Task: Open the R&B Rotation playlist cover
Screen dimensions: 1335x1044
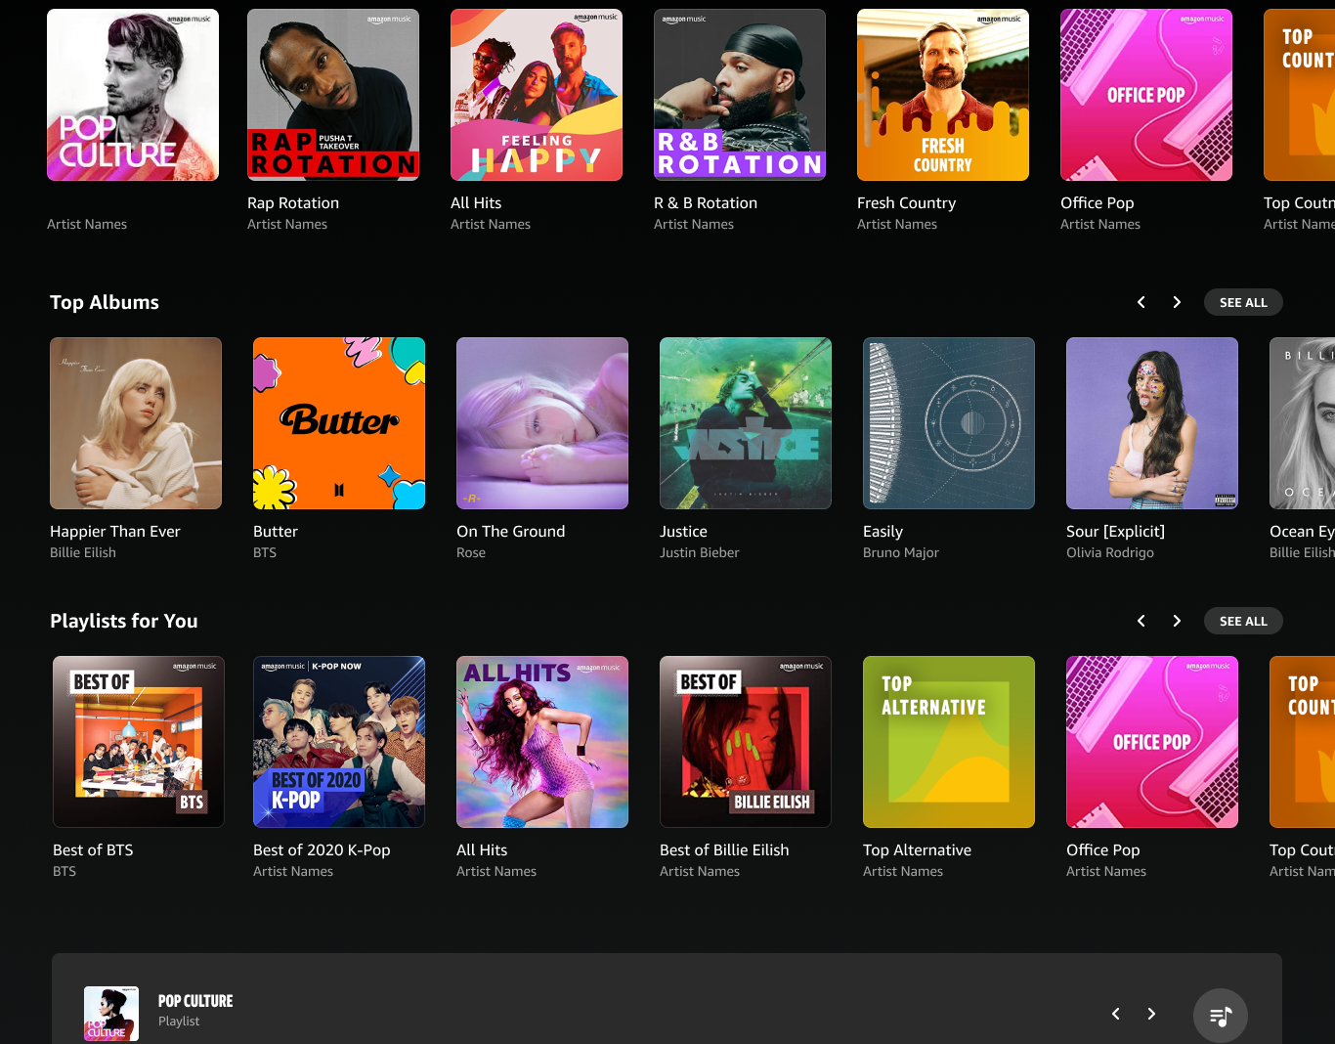Action: 740,95
